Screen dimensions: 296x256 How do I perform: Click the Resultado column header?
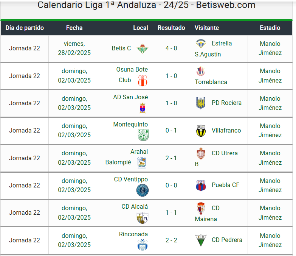(171, 28)
